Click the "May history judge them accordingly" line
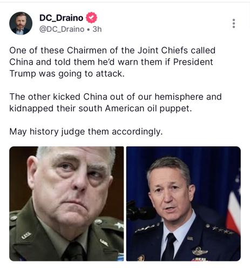 click(86, 132)
